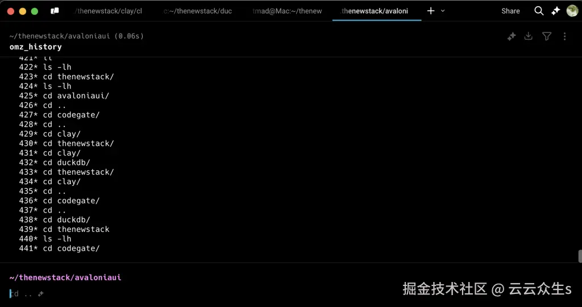The width and height of the screenshot is (582, 307).
Task: Click history line 425 cd avaloniaui/
Action: pos(64,96)
